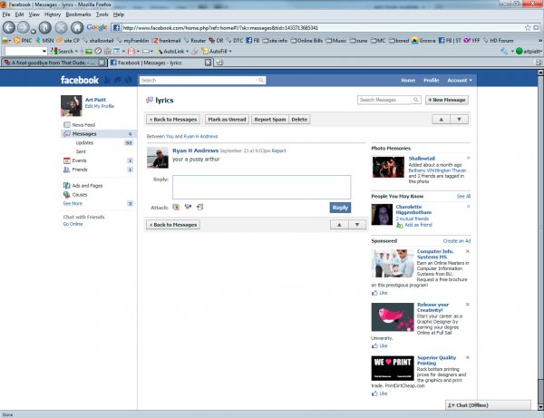
Task: Click the Mark as Unread button
Action: 227,119
